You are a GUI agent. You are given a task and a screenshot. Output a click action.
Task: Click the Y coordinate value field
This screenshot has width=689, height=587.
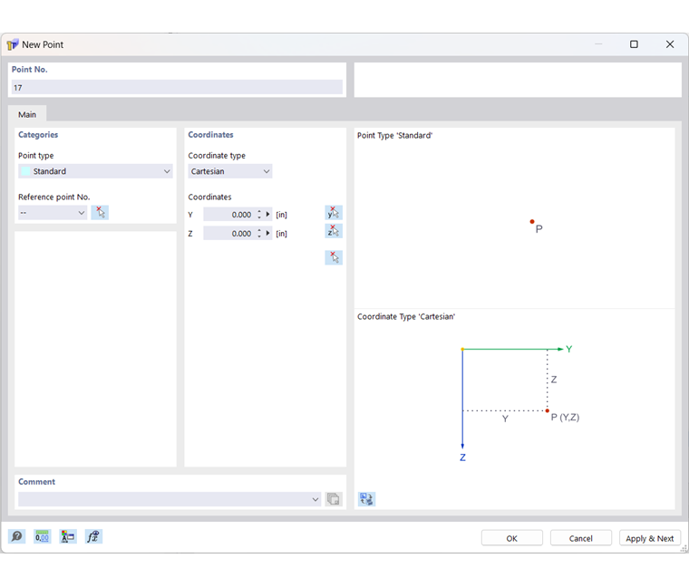pos(229,215)
